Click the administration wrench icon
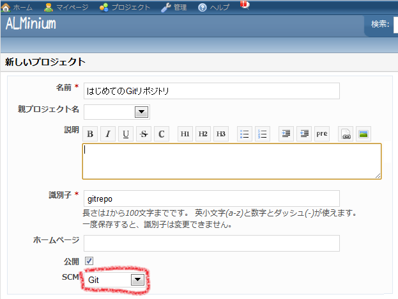Viewport: 398px width, 299px height. coord(166,8)
